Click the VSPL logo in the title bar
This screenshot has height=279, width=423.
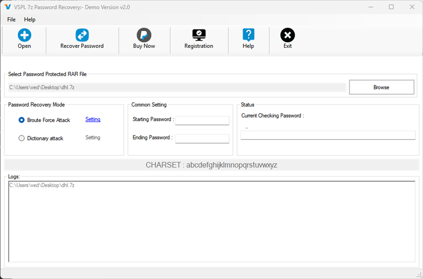tap(8, 7)
